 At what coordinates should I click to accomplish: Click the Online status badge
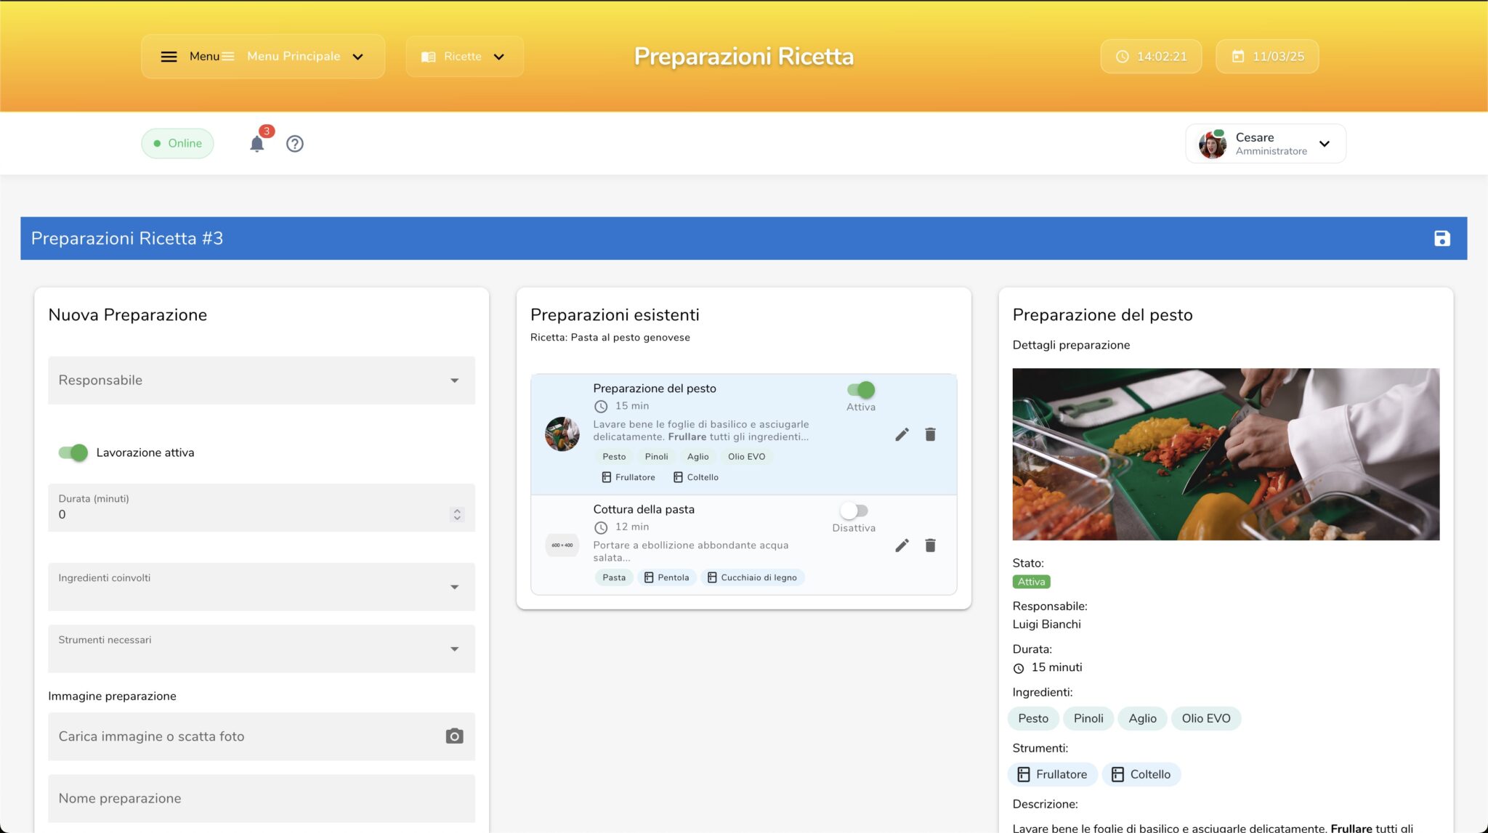[x=177, y=143]
